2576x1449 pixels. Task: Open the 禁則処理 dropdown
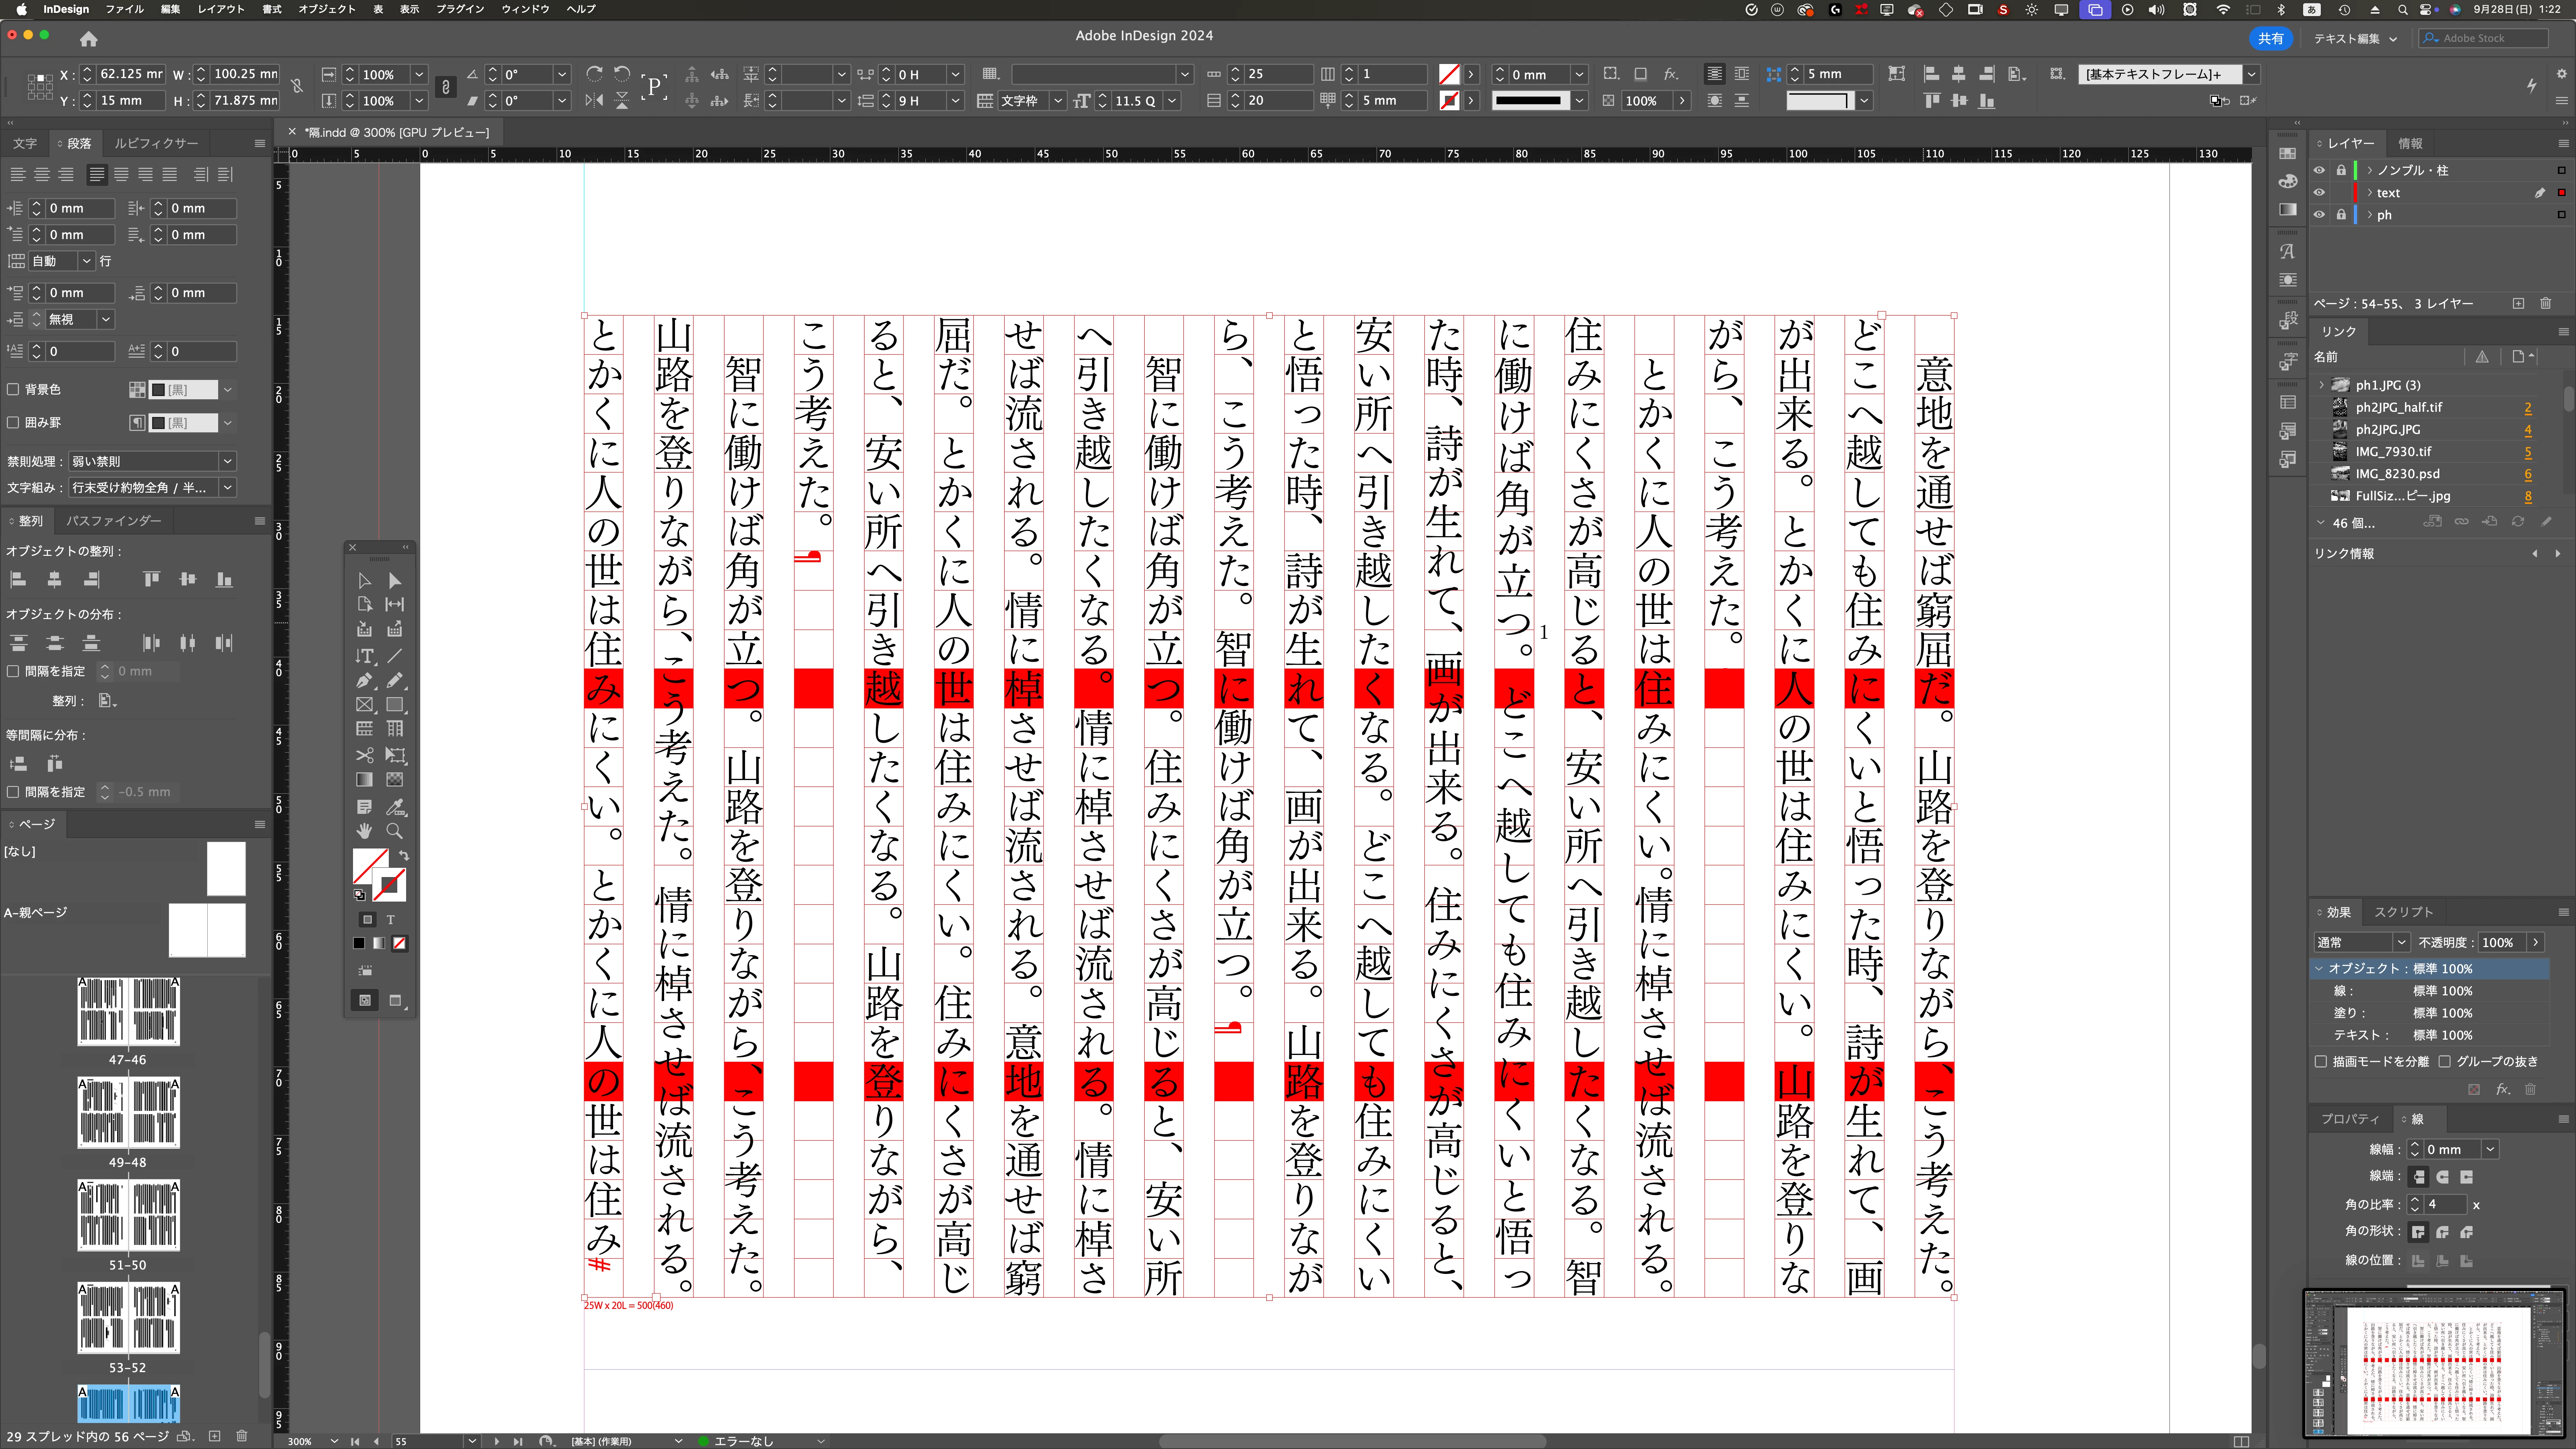pos(152,461)
